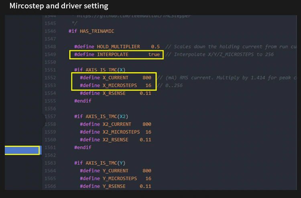Click the Y_RSENSE define
This screenshot has width=301, height=198.
(116, 186)
